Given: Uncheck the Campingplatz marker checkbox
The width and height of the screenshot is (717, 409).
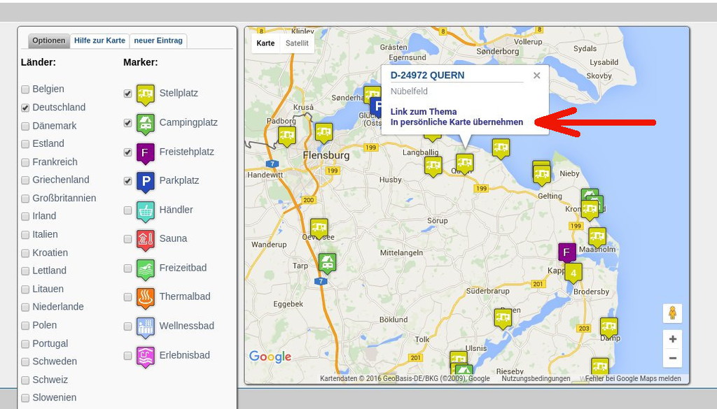Looking at the screenshot, I should [x=127, y=123].
